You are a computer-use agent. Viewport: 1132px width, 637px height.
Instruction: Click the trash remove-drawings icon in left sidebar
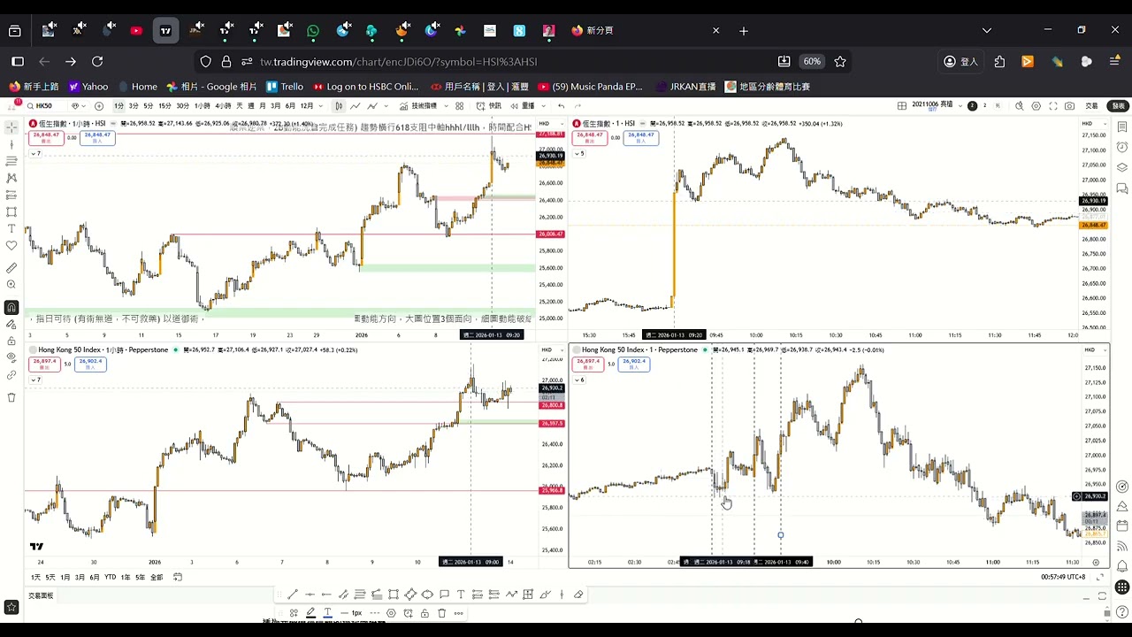pyautogui.click(x=11, y=397)
